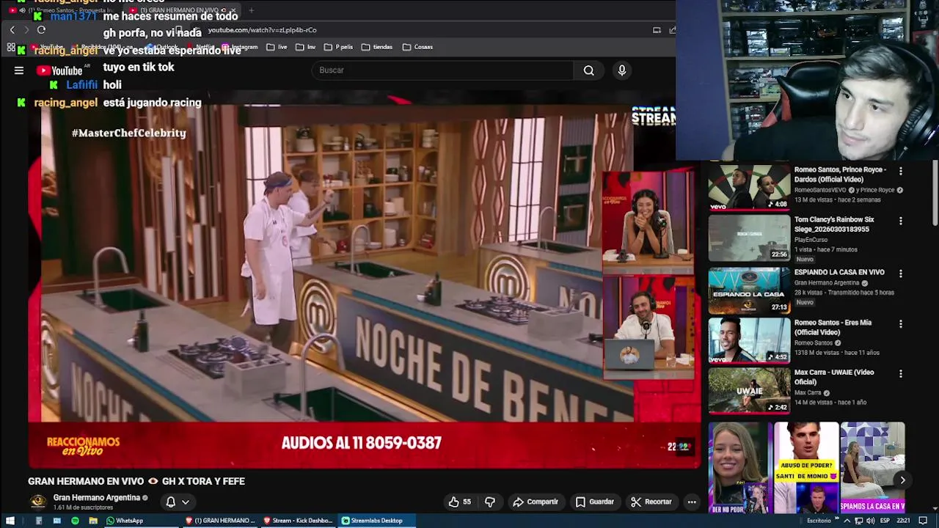This screenshot has width=939, height=528.
Task: Open more actions ellipsis beside Recortar
Action: click(x=692, y=502)
